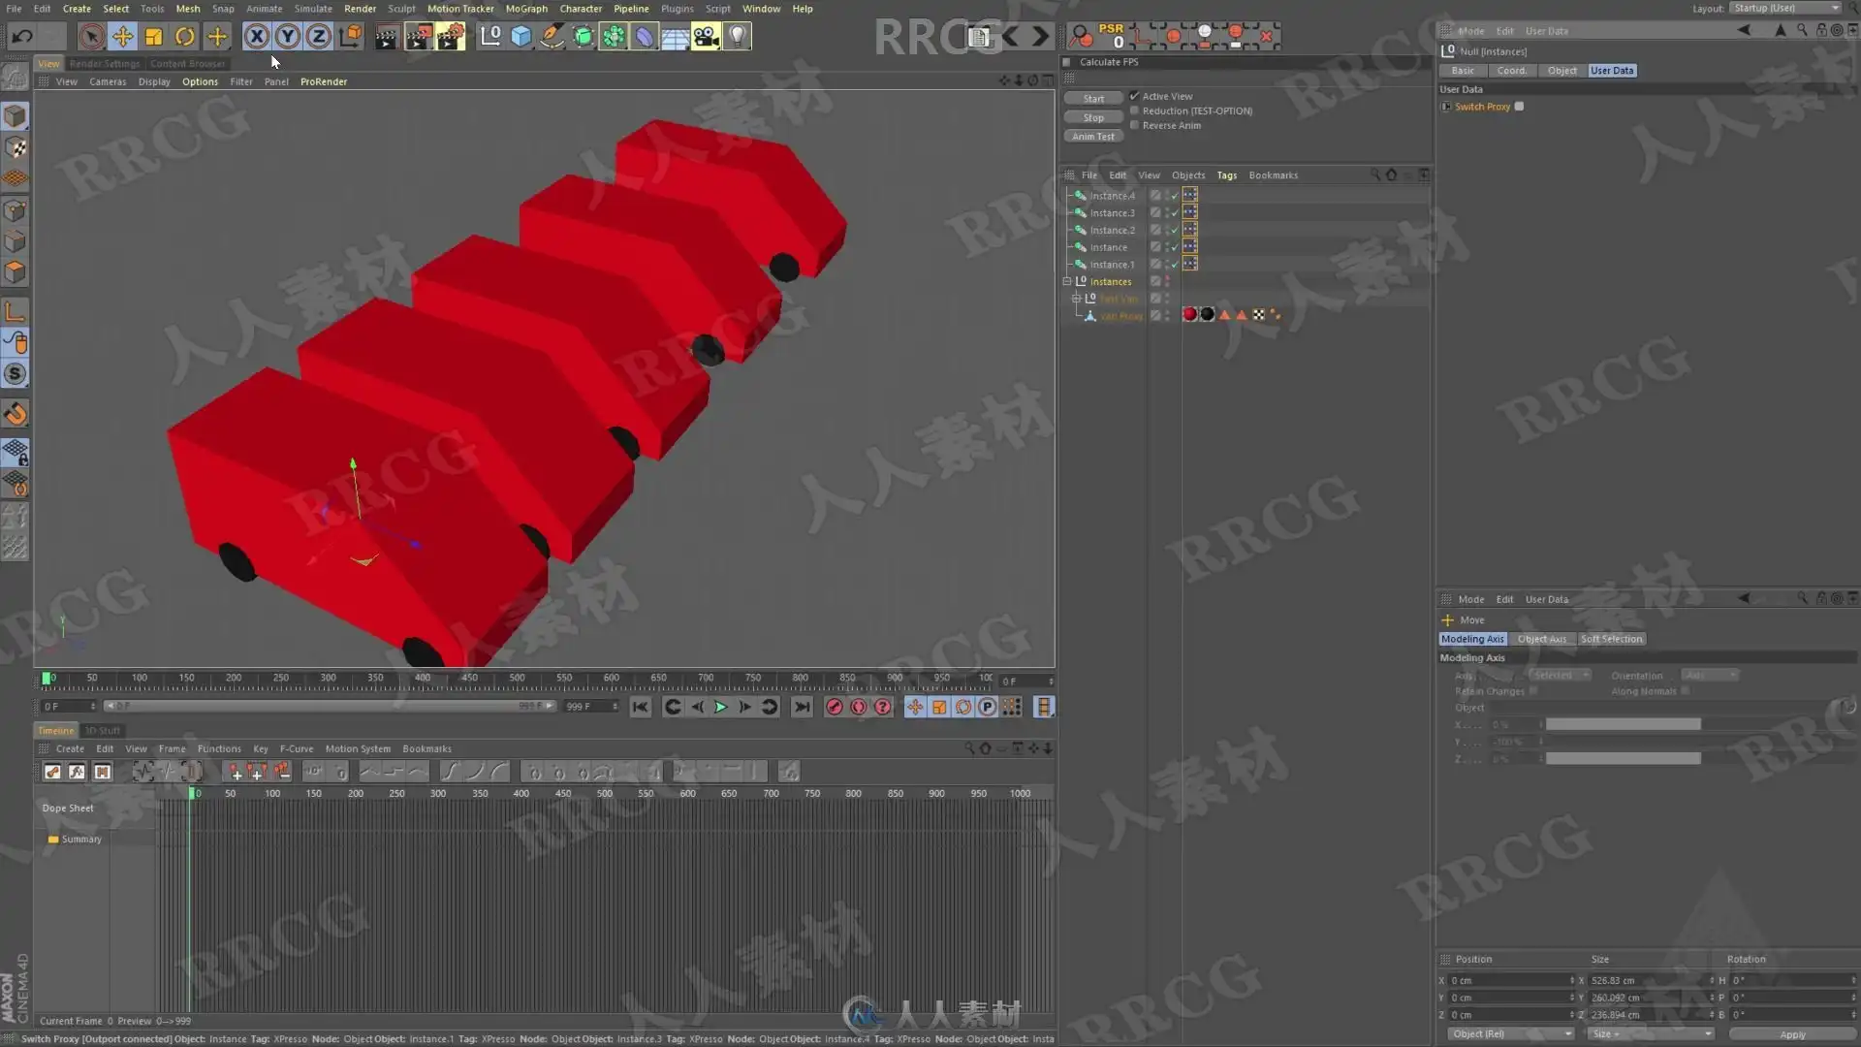Select the Rotate tool
Viewport: 1861px width, 1047px height.
tap(184, 37)
